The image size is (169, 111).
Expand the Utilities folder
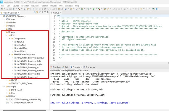[x=4, y=96]
